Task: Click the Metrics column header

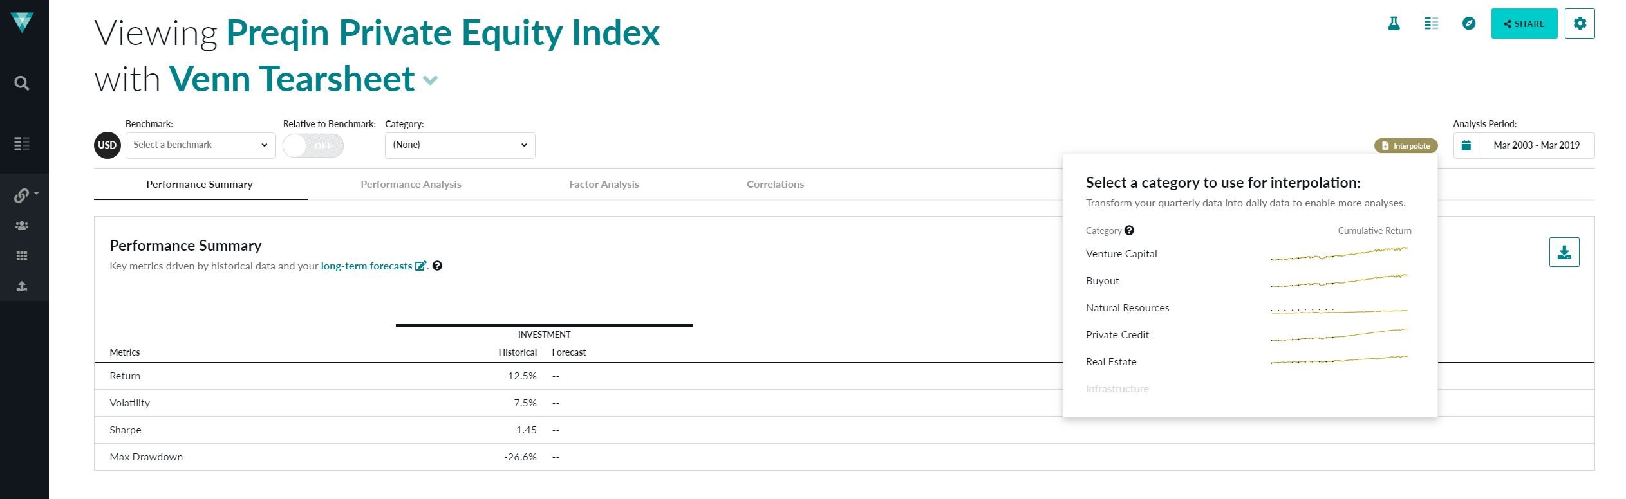Action: click(x=125, y=352)
